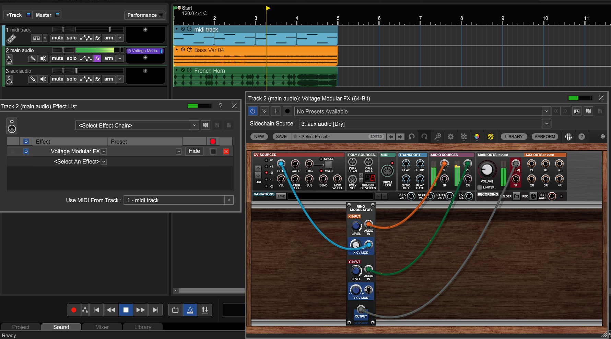Switch to the Library tab
This screenshot has height=339, width=611.
(x=143, y=327)
